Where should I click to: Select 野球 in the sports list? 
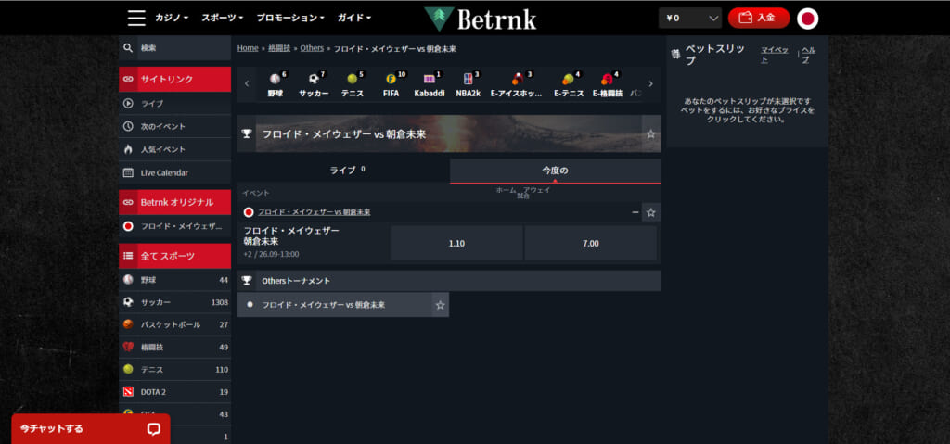(175, 280)
